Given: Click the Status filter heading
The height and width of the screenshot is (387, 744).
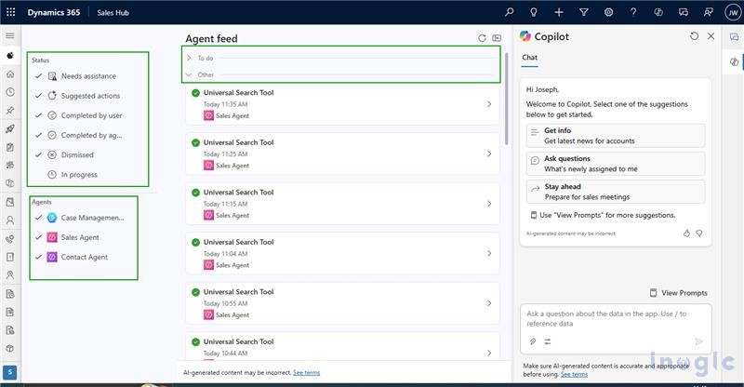Looking at the screenshot, I should [x=40, y=60].
